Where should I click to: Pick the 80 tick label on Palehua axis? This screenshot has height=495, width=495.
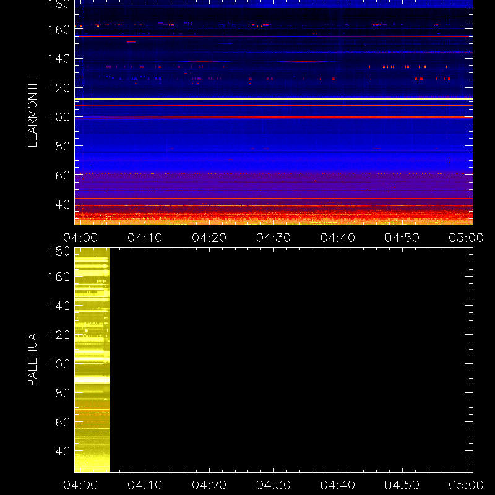click(62, 393)
